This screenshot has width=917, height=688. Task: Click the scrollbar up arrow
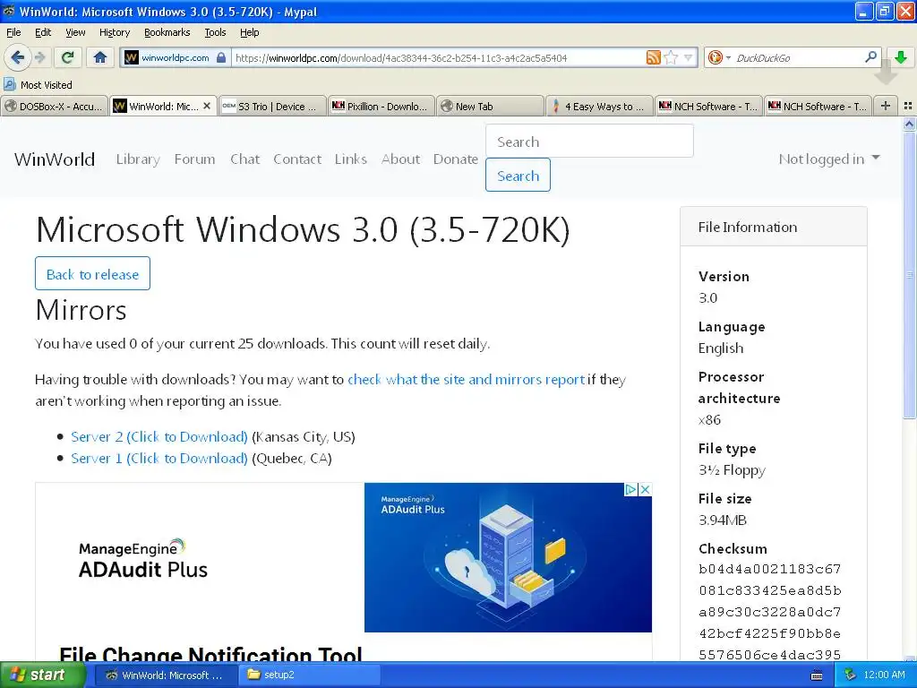[x=909, y=124]
